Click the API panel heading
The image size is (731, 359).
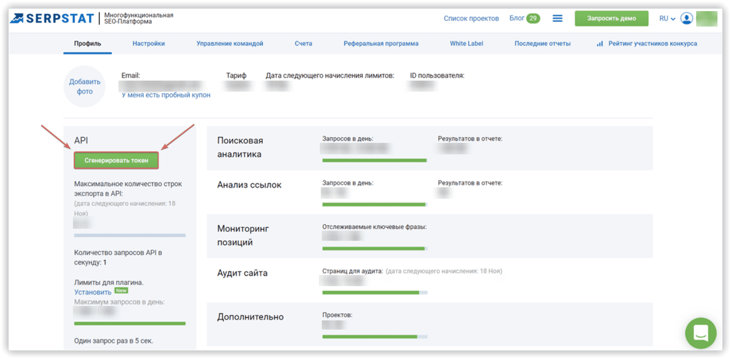pos(81,140)
